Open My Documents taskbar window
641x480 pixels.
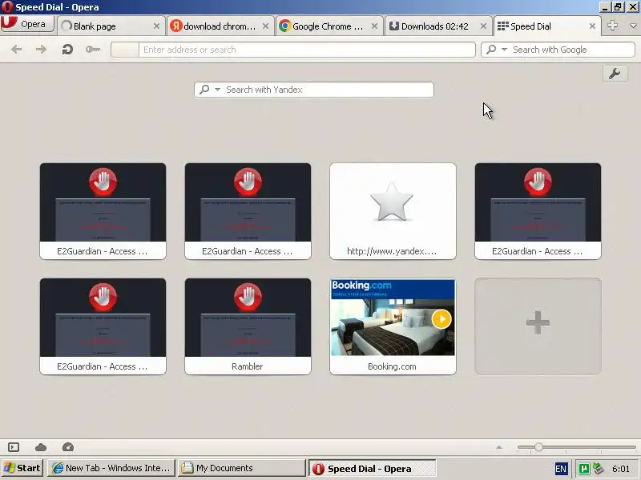click(x=242, y=468)
